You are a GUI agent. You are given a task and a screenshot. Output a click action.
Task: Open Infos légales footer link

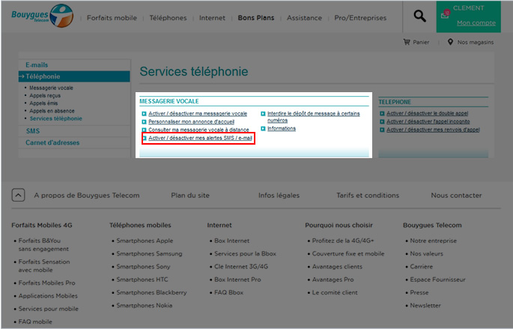[279, 196]
